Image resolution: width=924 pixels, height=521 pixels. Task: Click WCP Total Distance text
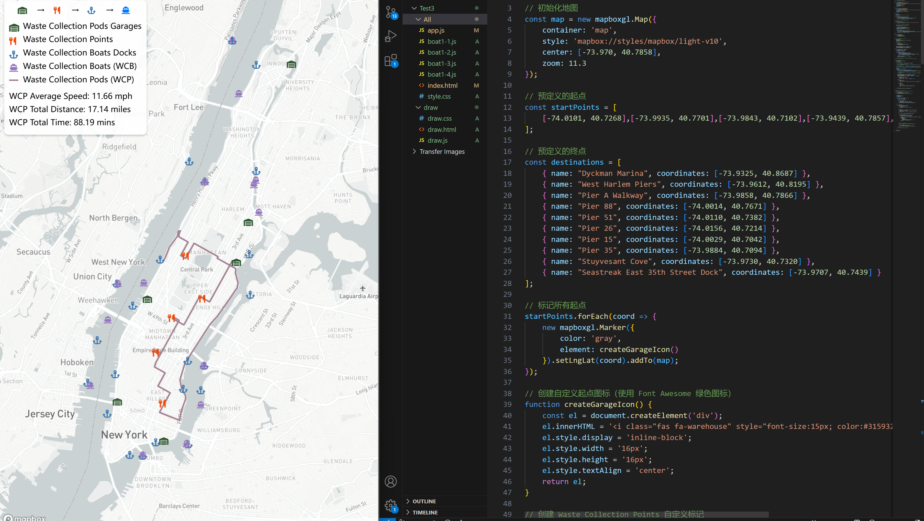tap(70, 109)
